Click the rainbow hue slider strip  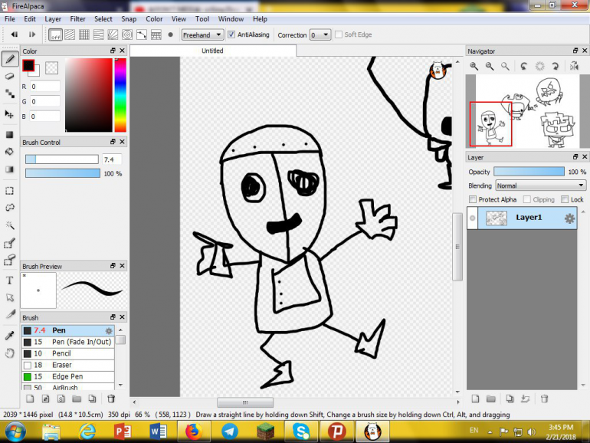click(x=120, y=95)
